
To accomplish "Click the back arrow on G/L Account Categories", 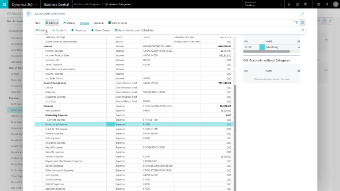I will pos(29,14).
